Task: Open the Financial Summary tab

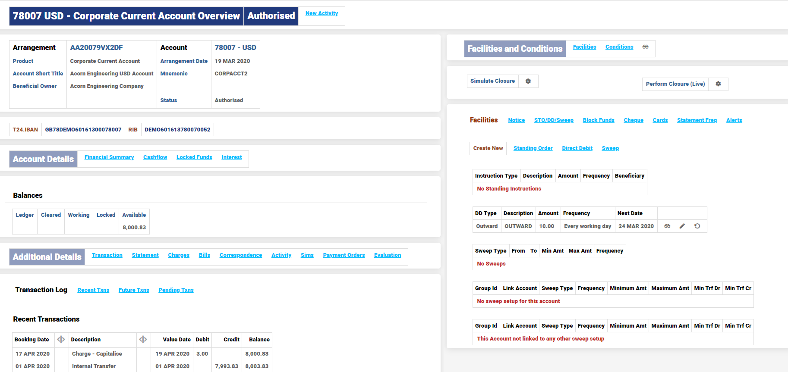Action: point(109,157)
